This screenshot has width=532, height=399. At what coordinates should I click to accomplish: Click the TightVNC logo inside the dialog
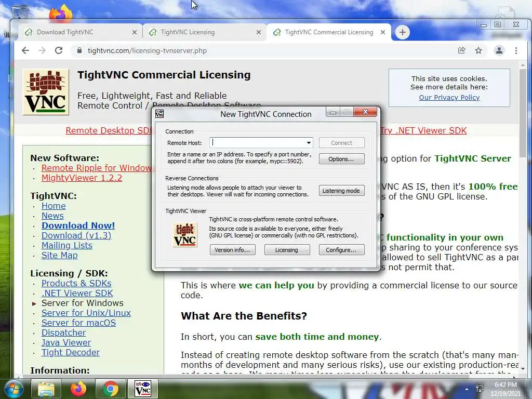point(185,235)
